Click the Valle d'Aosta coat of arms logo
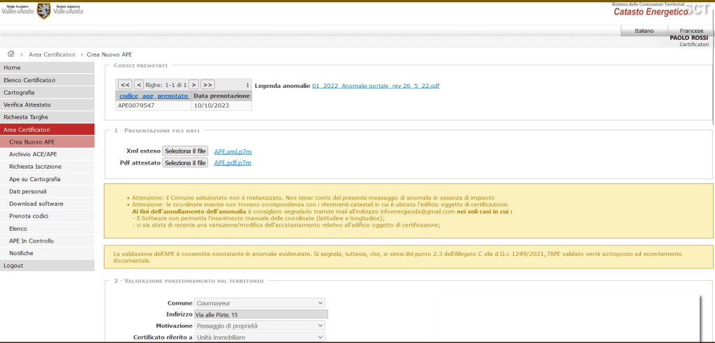 44,11
